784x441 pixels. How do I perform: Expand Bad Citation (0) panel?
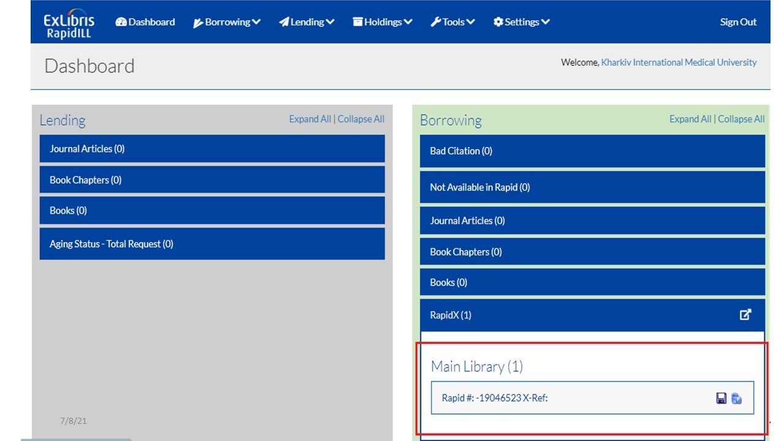(592, 151)
